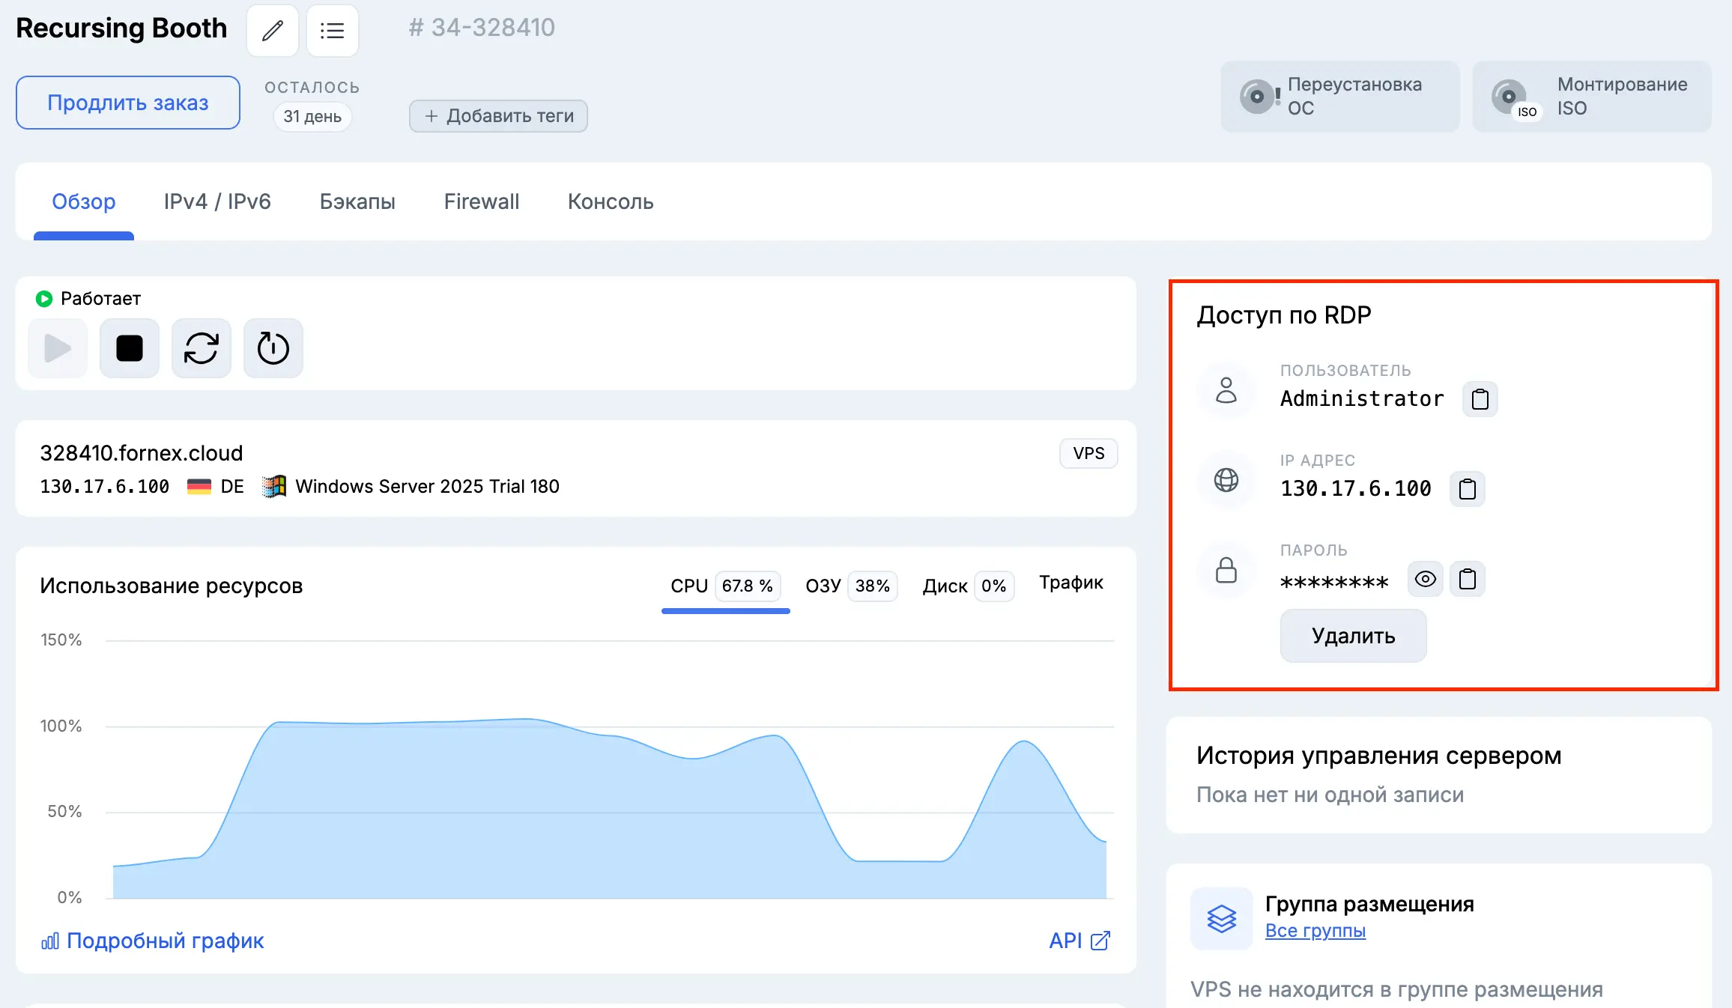Screen dimensions: 1732x1008
Task: Open the Консоль tab
Action: 611,201
